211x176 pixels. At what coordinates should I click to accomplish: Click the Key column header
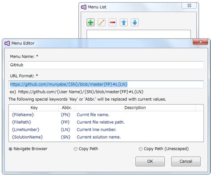pyautogui.click(x=34, y=108)
